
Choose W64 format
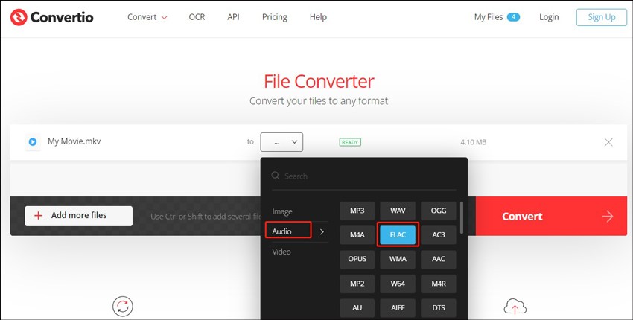coord(398,284)
